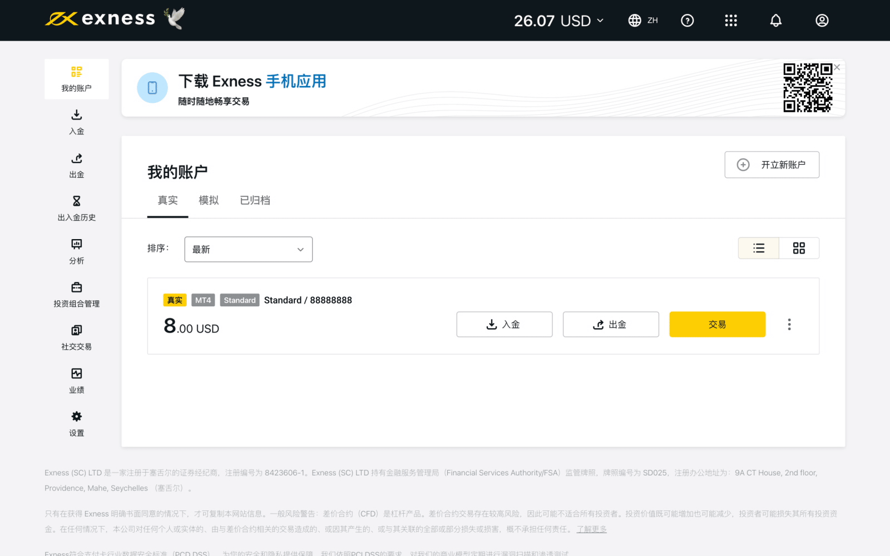Open 社交交易 social trading in sidebar
This screenshot has height=556, width=890.
click(77, 338)
